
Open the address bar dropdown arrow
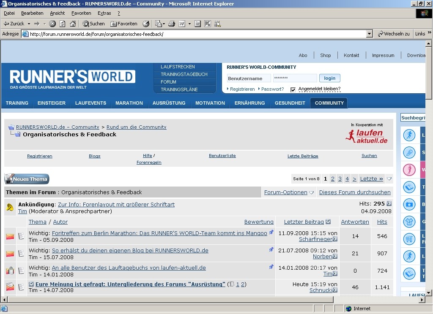click(369, 34)
